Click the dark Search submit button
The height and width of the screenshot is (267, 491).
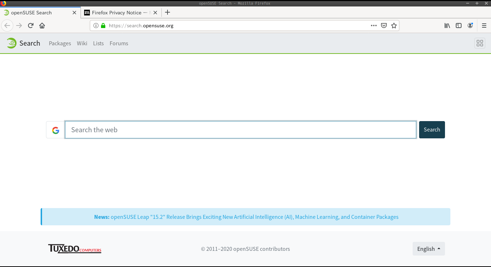[x=432, y=130]
